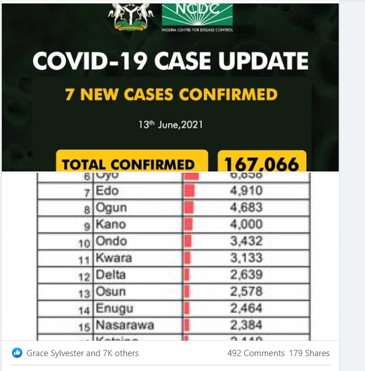Select the Kwara row in the table
Image resolution: width=365 pixels, height=371 pixels.
click(x=173, y=258)
